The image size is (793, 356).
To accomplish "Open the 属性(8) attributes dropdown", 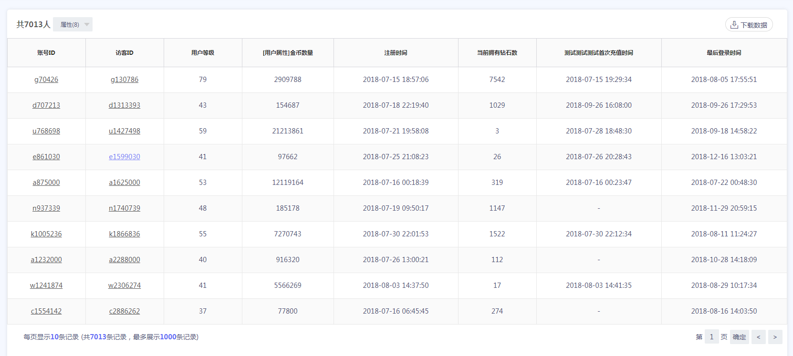I will (73, 25).
